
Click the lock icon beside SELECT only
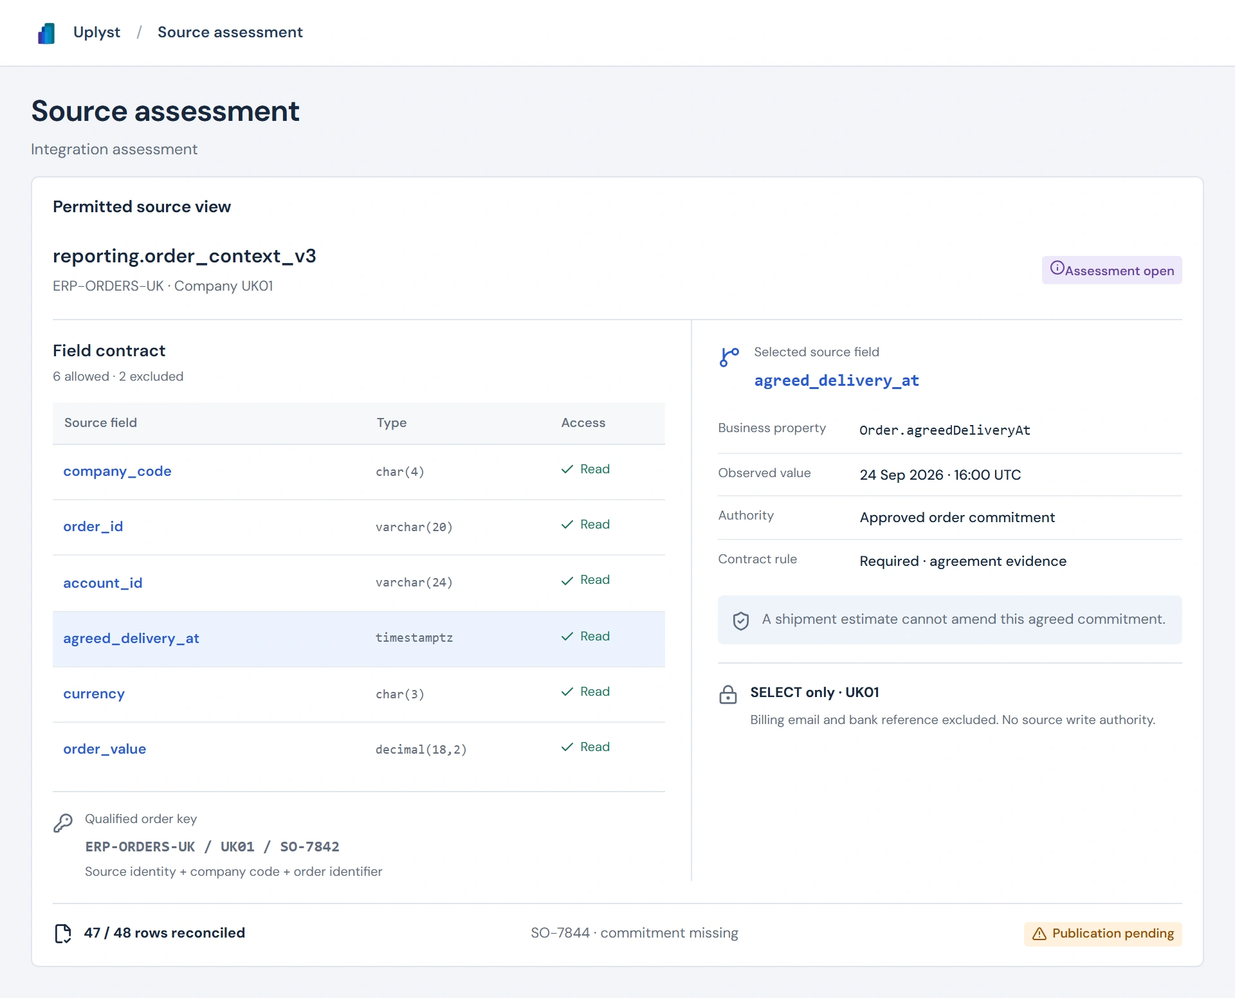tap(727, 694)
